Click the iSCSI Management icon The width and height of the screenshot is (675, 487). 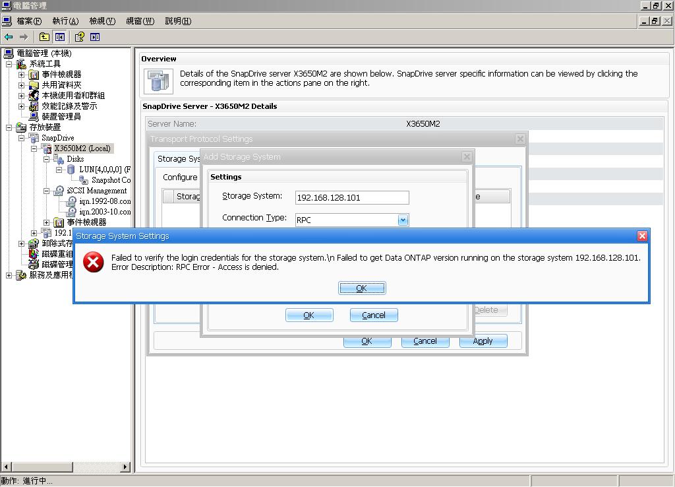59,191
